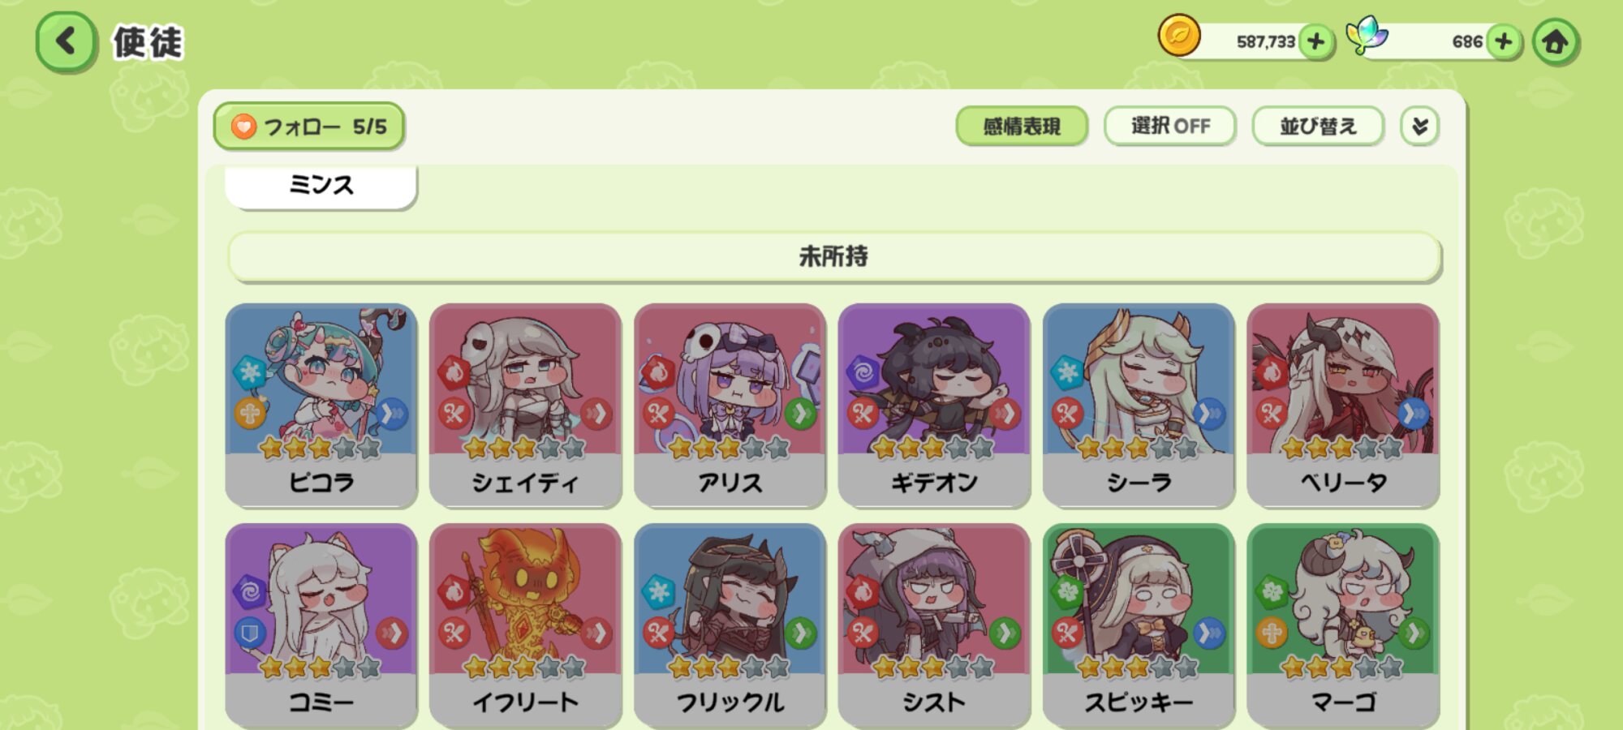Collapse the 未所持 section header
The width and height of the screenshot is (1623, 730).
834,257
